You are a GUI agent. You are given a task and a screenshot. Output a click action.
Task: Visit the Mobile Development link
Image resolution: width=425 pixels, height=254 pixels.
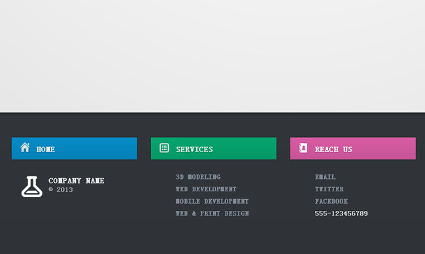[x=212, y=202]
